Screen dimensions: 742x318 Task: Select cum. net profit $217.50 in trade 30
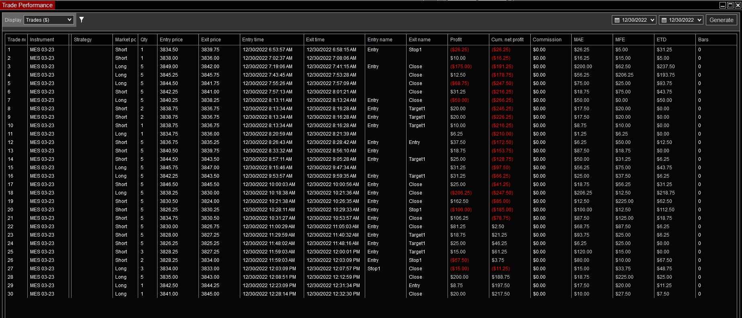(x=501, y=294)
